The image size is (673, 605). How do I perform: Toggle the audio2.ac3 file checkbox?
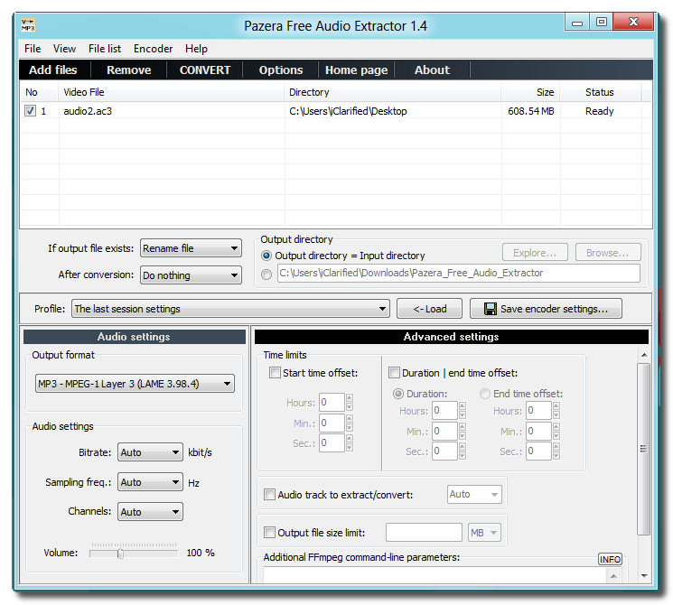pos(30,111)
